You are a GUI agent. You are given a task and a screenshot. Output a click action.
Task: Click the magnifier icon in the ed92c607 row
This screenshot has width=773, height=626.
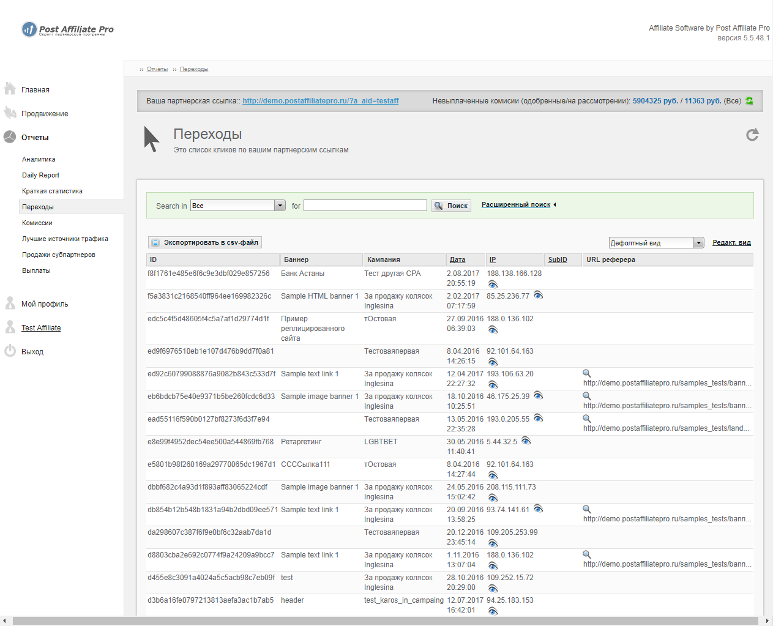(586, 373)
